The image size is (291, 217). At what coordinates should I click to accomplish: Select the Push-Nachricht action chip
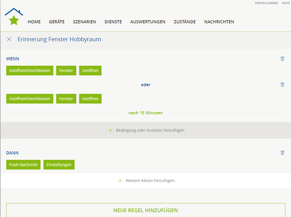[x=23, y=165]
